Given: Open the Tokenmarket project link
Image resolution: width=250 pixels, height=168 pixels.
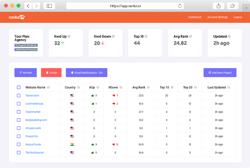Looking at the screenshot, I should click(x=33, y=112).
